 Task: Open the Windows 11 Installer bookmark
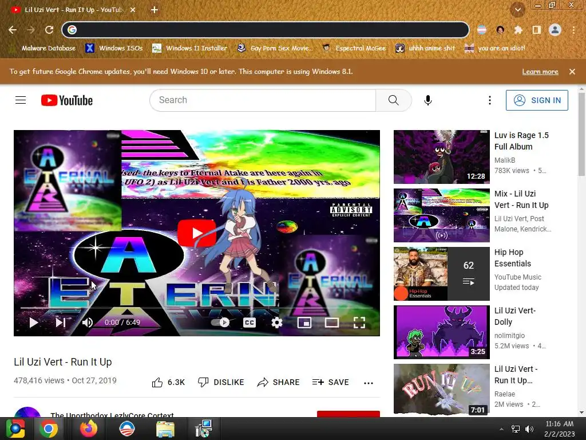pos(190,48)
